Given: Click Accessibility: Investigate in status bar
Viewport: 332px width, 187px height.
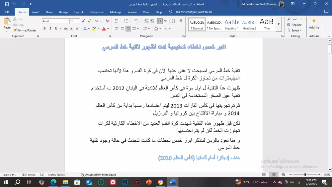Looking at the screenshot, I should [98, 174].
